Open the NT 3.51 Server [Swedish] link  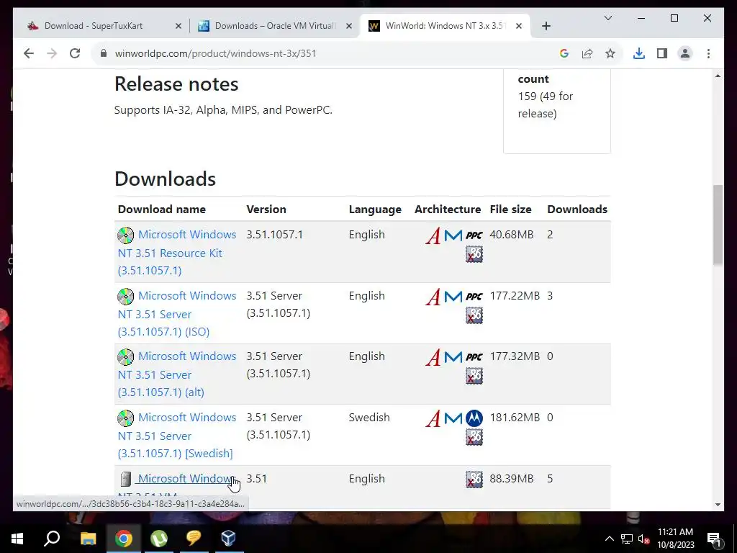click(x=177, y=436)
